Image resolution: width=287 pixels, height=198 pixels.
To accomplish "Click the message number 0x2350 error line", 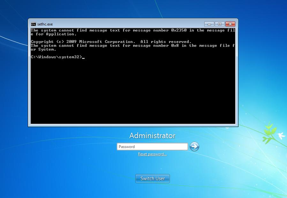I will (132, 30).
